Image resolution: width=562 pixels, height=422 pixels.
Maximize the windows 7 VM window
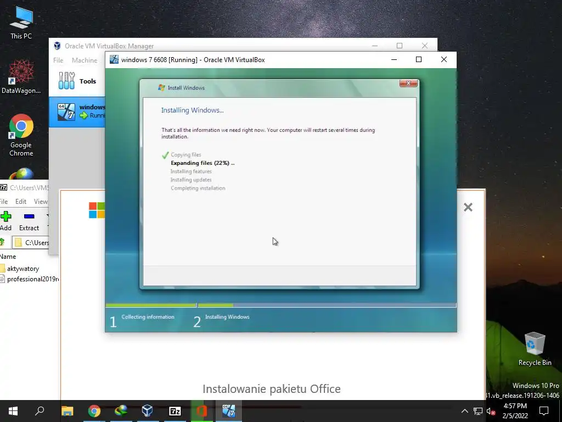coord(419,59)
